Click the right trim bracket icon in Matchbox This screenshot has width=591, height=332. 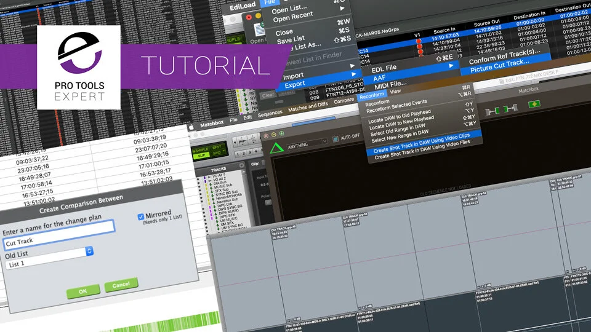[x=510, y=108]
